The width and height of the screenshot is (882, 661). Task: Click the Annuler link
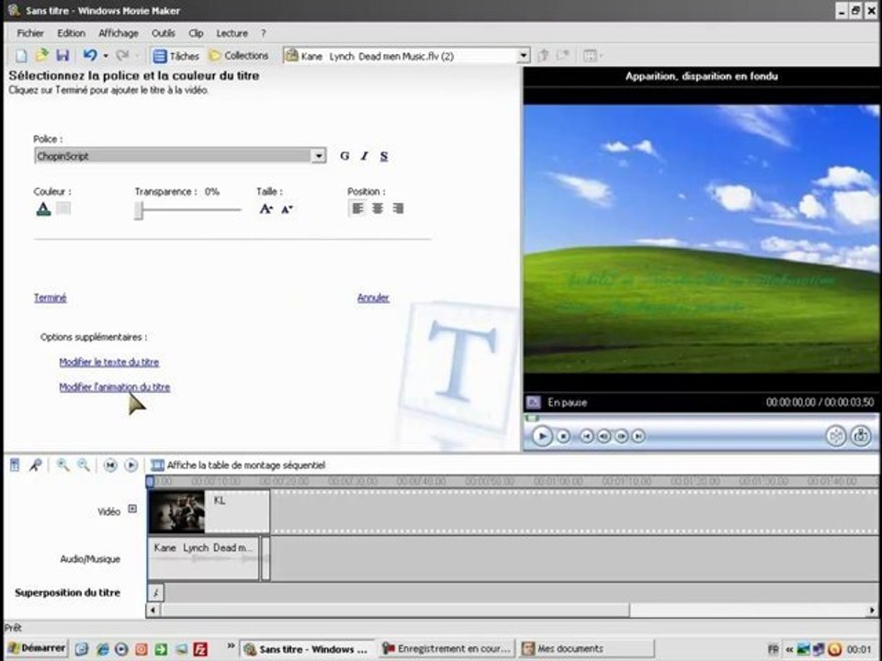tap(373, 297)
